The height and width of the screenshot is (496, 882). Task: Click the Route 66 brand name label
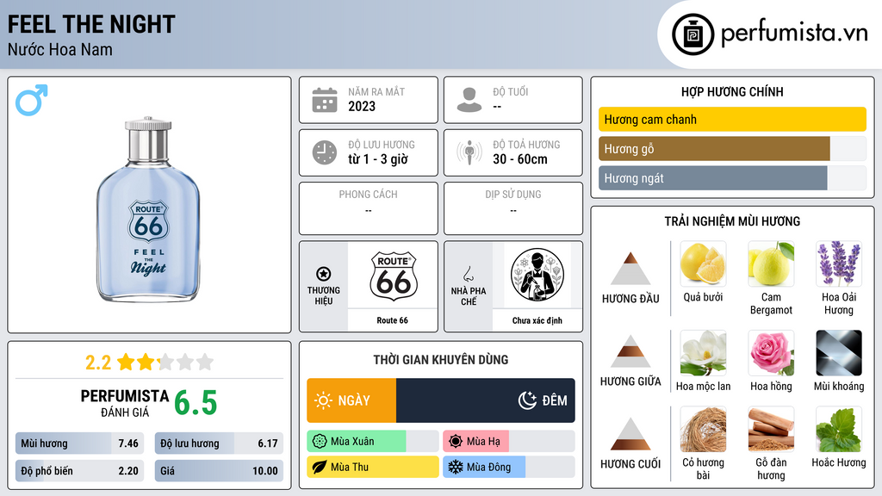(x=393, y=320)
